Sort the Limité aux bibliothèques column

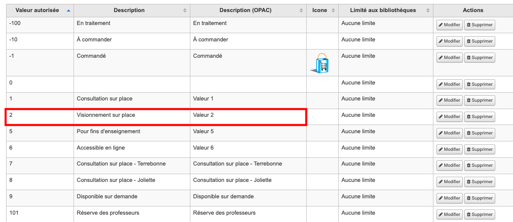428,10
